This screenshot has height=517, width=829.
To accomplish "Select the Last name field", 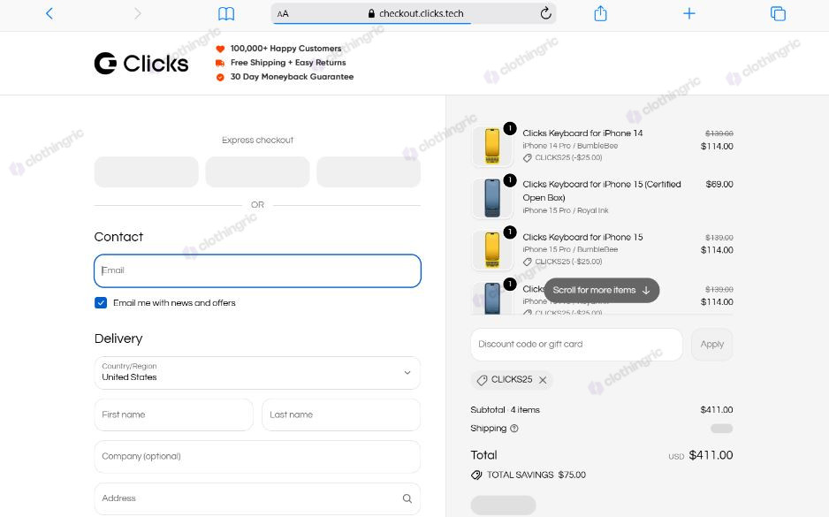I will (341, 414).
